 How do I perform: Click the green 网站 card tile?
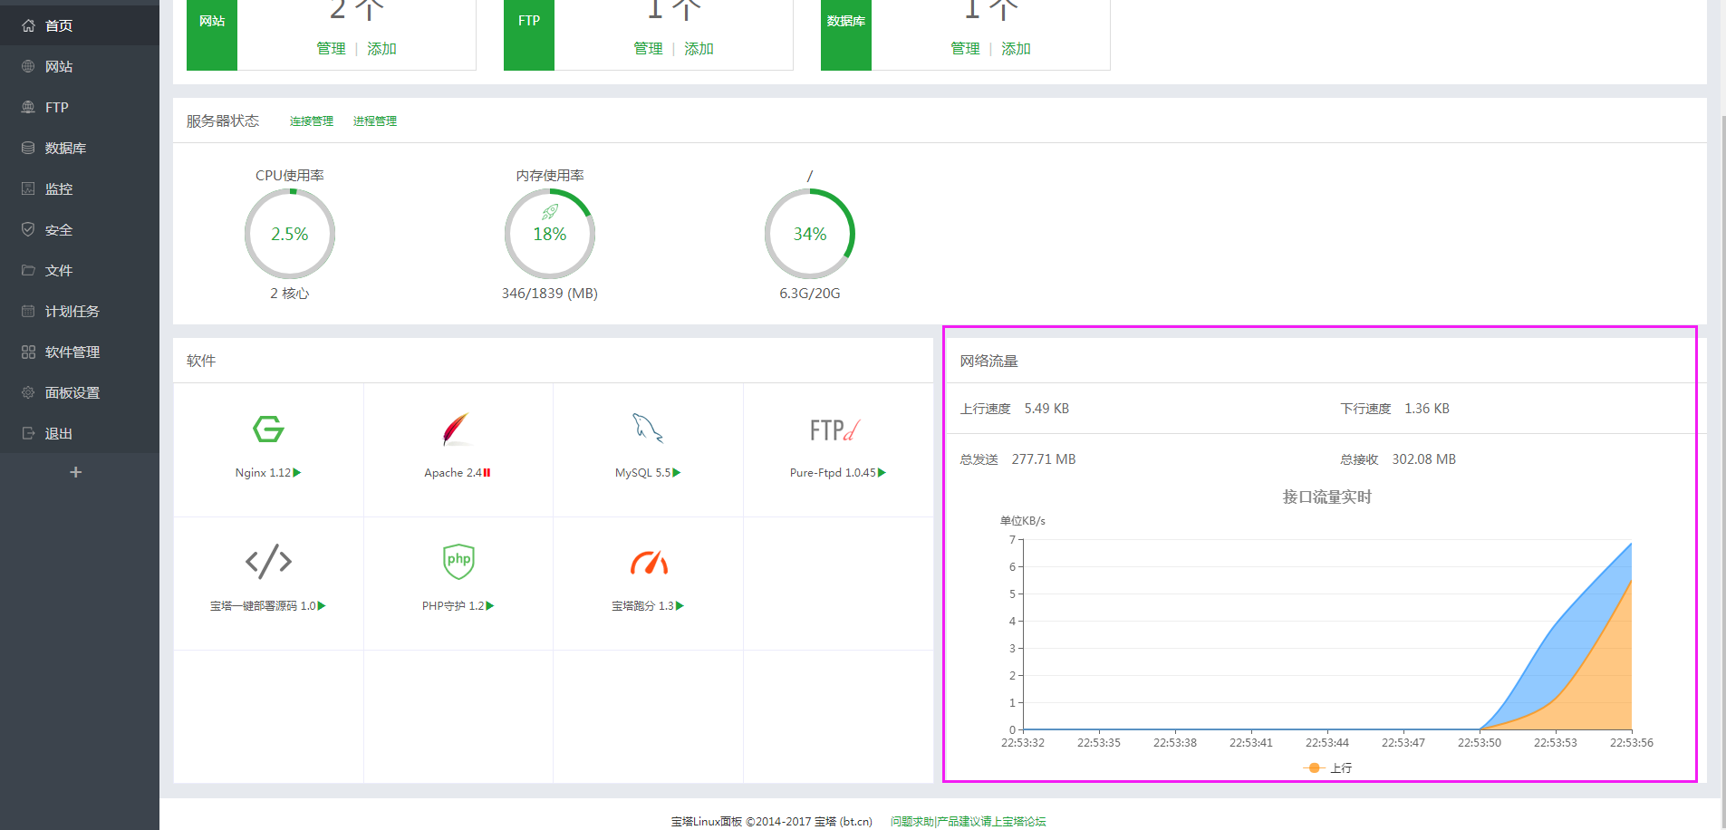click(x=212, y=34)
